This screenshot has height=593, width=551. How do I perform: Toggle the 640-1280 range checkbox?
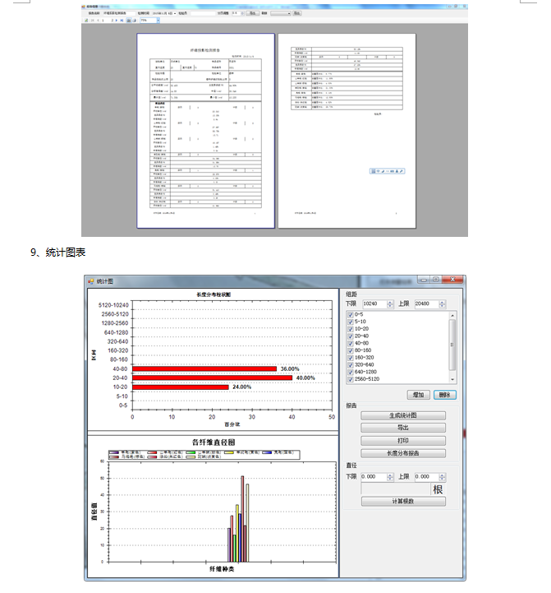tap(351, 372)
